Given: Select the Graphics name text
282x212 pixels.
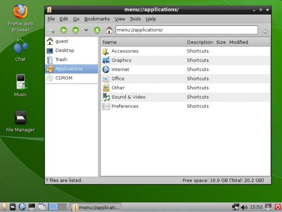Looking at the screenshot, I should pyautogui.click(x=121, y=60).
